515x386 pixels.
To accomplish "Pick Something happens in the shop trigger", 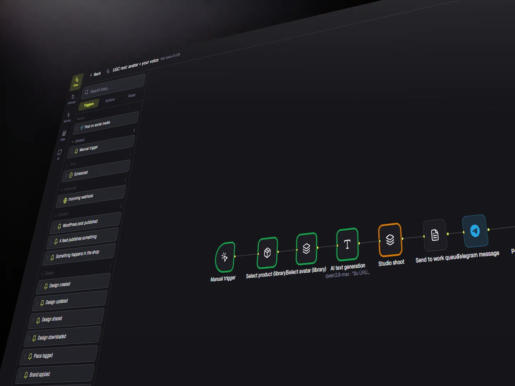I will pyautogui.click(x=79, y=254).
